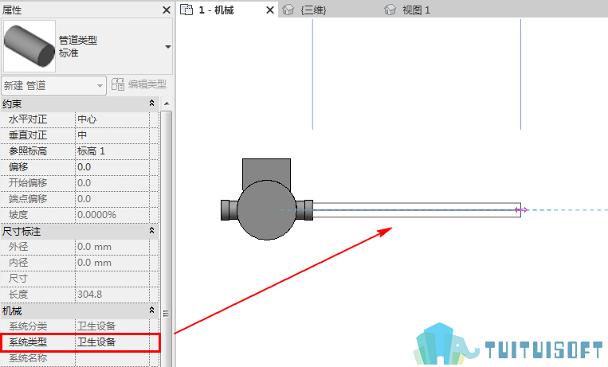Click the floor plan icon on 机械 tab

[186, 10]
